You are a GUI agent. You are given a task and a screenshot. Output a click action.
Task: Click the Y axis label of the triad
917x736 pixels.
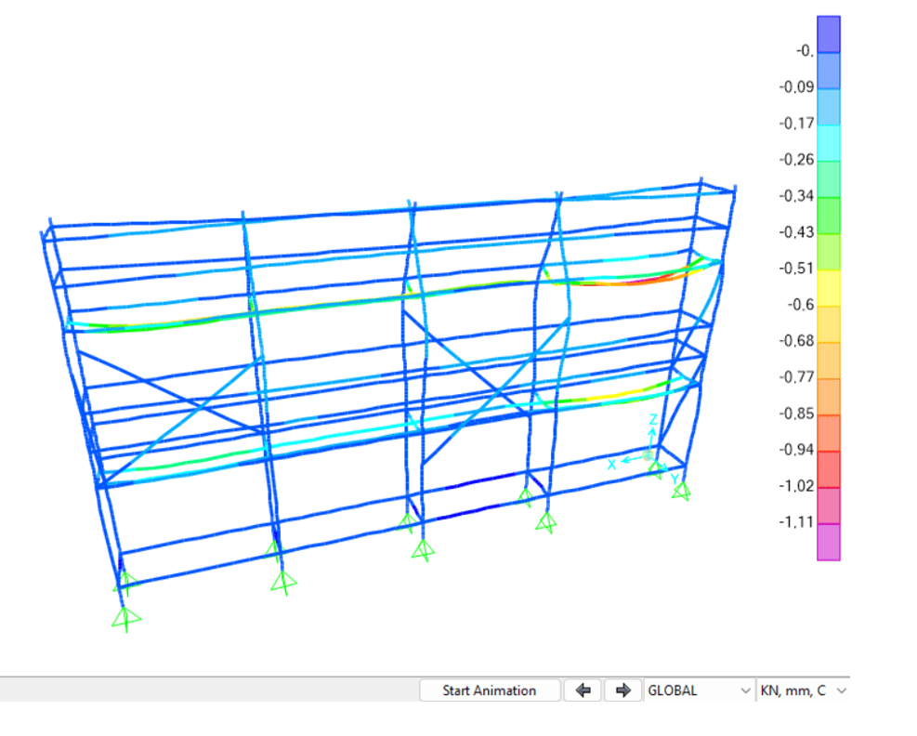tap(674, 477)
